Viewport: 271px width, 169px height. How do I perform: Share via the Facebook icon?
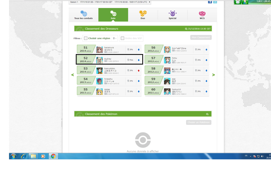pos(210,2)
